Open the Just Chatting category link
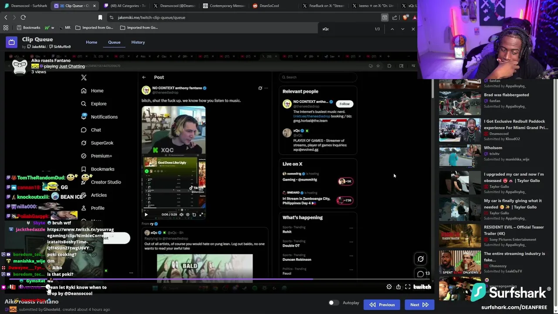The width and height of the screenshot is (558, 314). 72,66
